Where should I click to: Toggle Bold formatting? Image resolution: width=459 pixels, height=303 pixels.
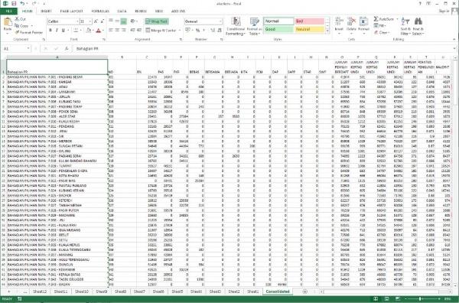click(x=50, y=30)
